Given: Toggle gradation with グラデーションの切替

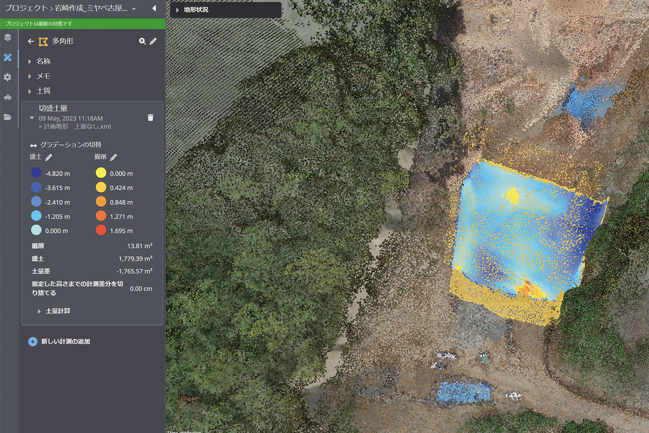Looking at the screenshot, I should (x=65, y=145).
